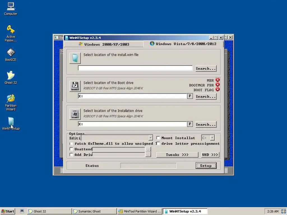Click the BOOT FLAG red status icon

click(217, 89)
